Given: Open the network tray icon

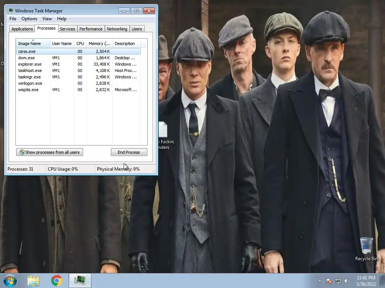Looking at the screenshot, I should [x=338, y=281].
